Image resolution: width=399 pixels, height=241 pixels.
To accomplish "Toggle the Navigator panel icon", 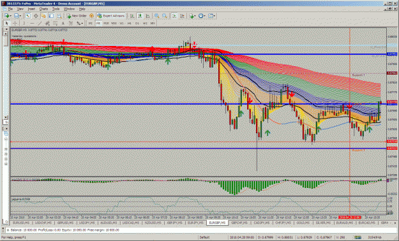I will (43, 16).
